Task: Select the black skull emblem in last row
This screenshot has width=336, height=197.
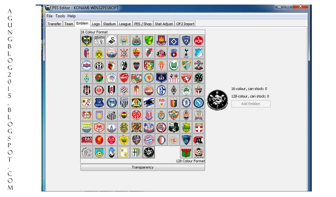Action: [x=149, y=152]
